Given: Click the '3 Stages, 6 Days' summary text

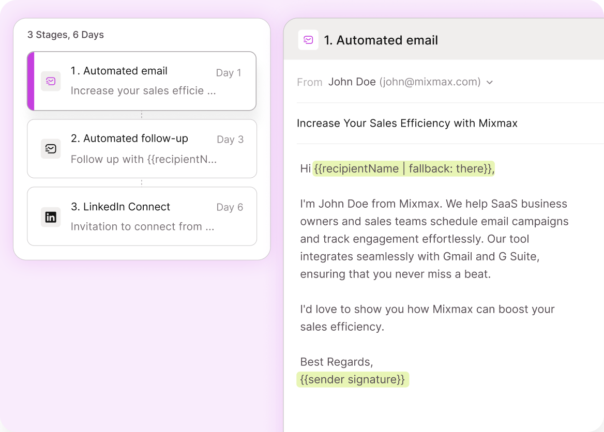Looking at the screenshot, I should [66, 35].
